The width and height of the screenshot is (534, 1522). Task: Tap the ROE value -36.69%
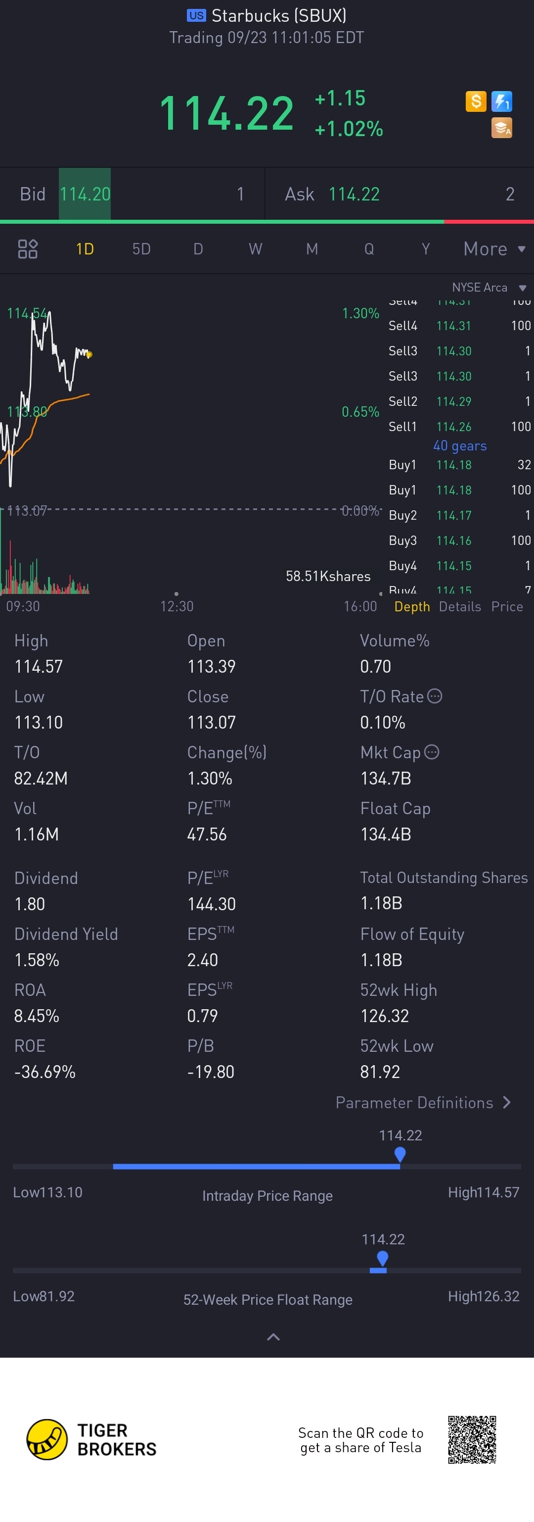(x=45, y=1072)
